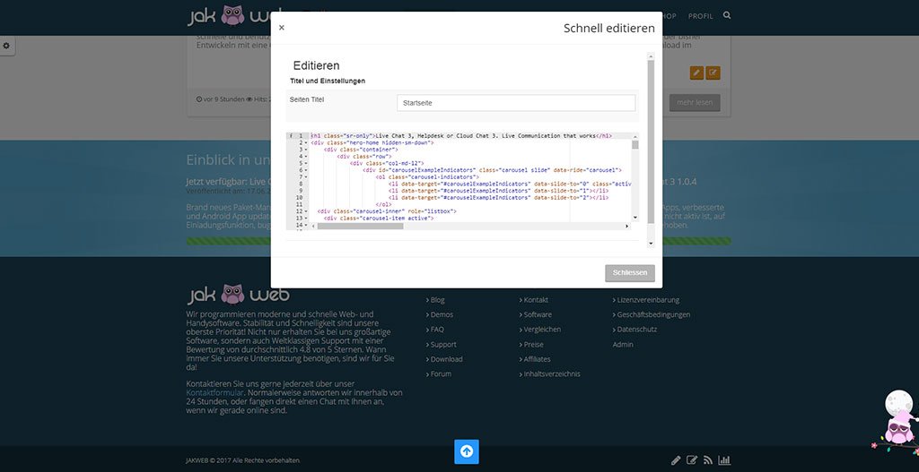This screenshot has width=919, height=472.
Task: Collapse the code fold arrow on line 14
Action: click(x=306, y=225)
